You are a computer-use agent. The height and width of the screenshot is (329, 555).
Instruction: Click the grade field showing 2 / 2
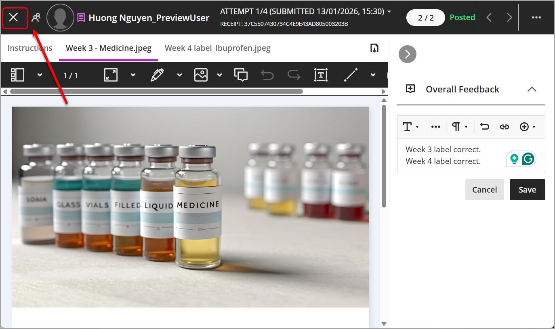coord(426,18)
